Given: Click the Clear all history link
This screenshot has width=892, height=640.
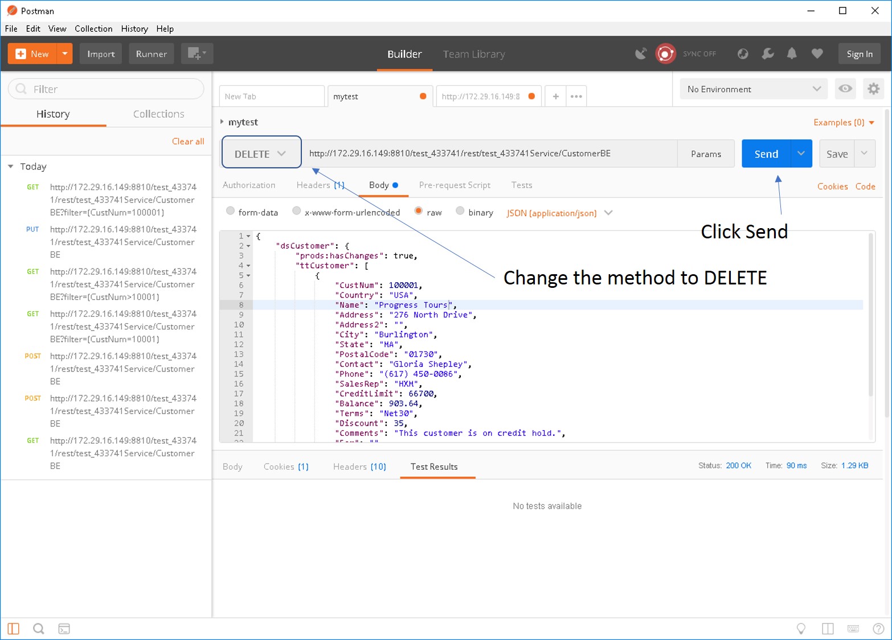Looking at the screenshot, I should [188, 141].
